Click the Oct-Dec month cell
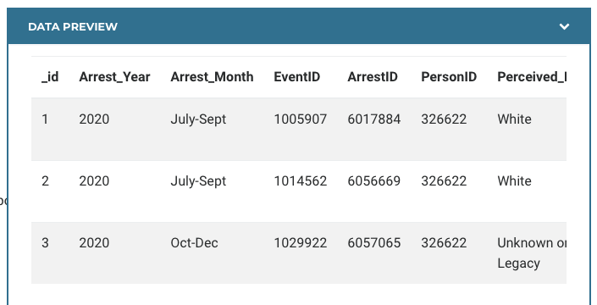This screenshot has width=597, height=305. click(194, 243)
